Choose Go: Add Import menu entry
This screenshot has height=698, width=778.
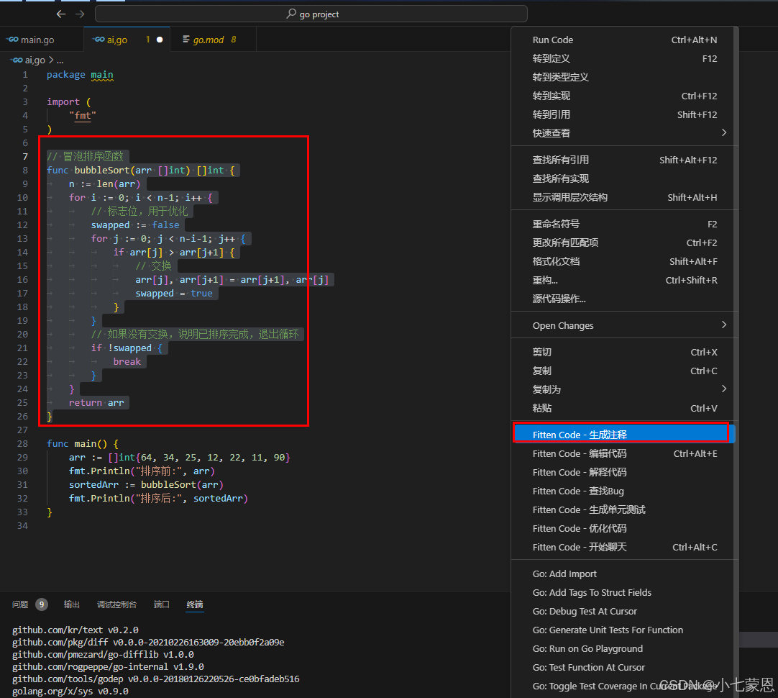[x=564, y=574]
